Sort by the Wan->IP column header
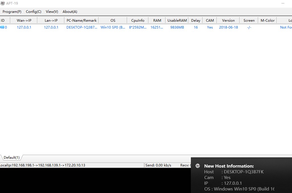292x193 pixels. pyautogui.click(x=24, y=20)
